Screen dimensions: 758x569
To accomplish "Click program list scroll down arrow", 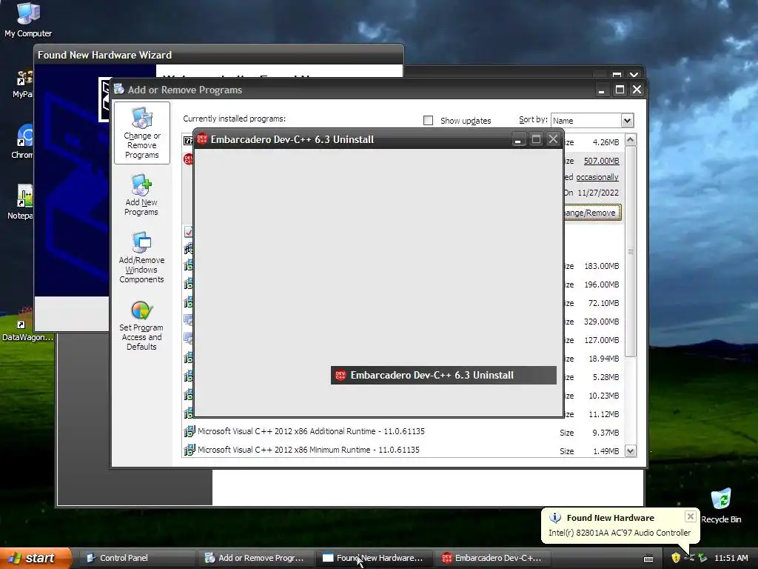I will pos(631,451).
